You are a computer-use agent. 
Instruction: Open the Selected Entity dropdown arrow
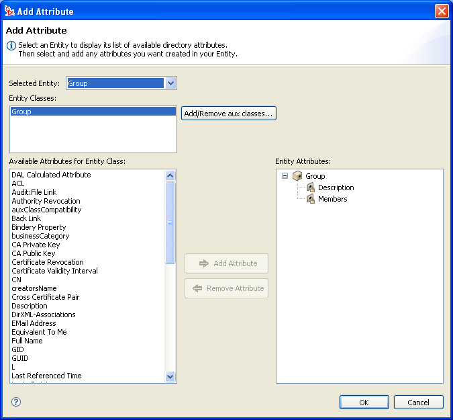170,83
